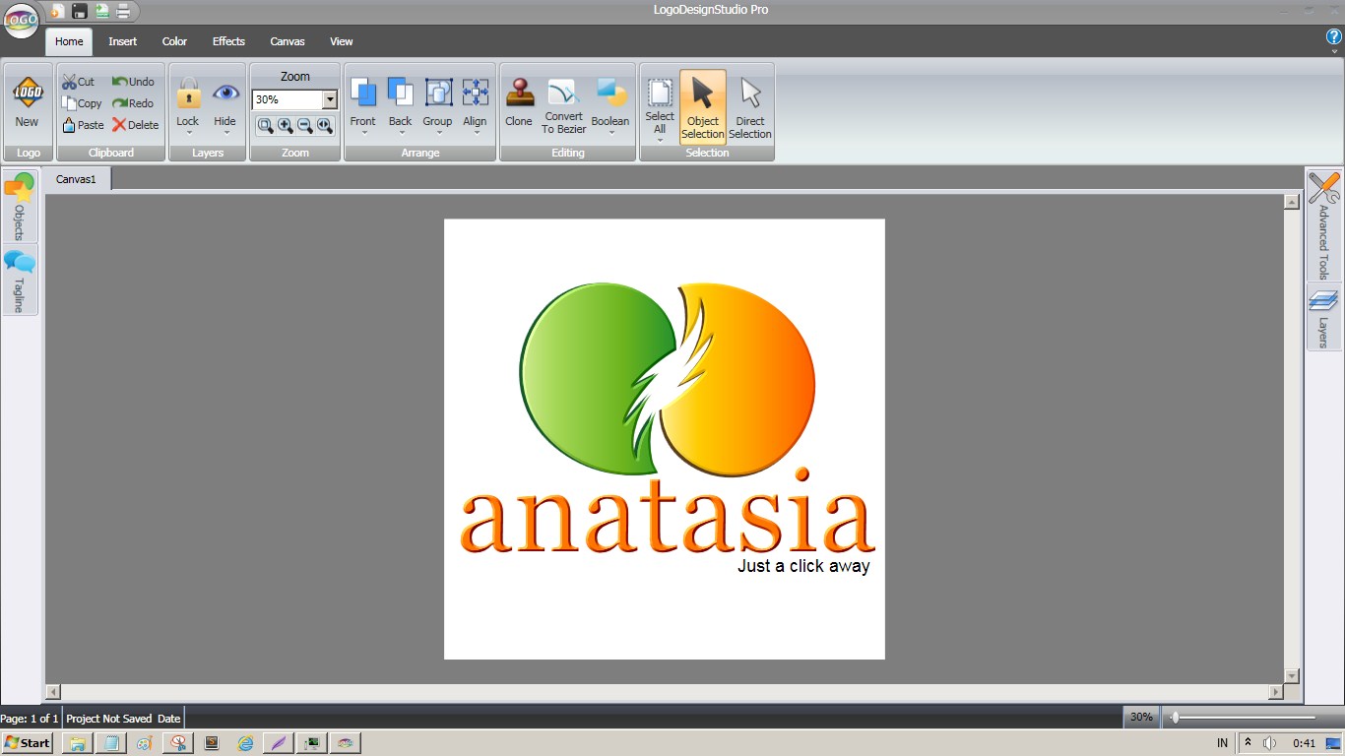Activate the Object Selection tool
Screen dimensions: 1345x756
(x=703, y=107)
